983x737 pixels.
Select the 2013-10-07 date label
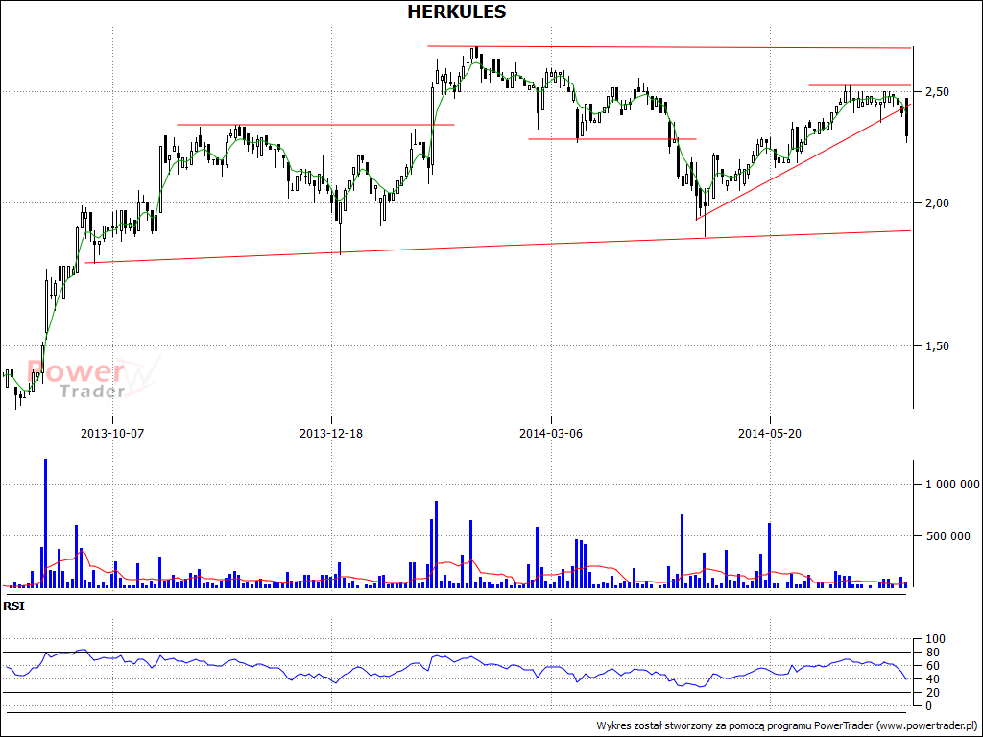[113, 433]
